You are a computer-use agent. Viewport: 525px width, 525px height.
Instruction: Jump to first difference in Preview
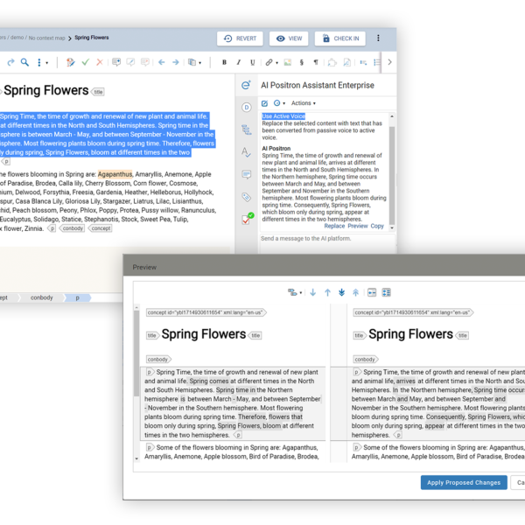tap(355, 292)
